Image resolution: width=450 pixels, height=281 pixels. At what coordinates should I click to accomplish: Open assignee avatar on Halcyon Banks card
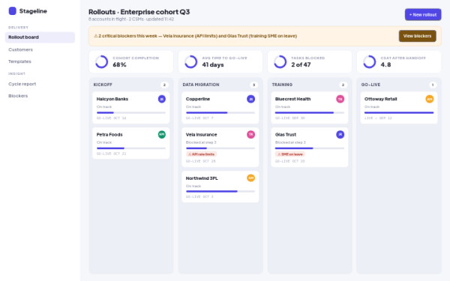click(x=162, y=99)
